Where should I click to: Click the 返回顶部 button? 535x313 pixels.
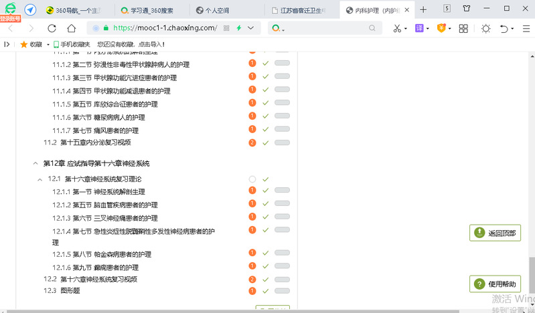(x=495, y=233)
